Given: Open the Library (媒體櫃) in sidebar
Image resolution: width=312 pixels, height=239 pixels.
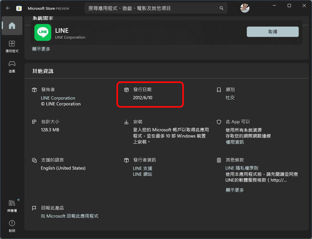Looking at the screenshot, I should click(12, 206).
